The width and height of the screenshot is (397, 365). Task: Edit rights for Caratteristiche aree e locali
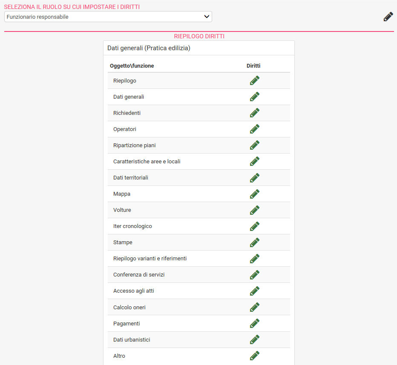pyautogui.click(x=254, y=161)
